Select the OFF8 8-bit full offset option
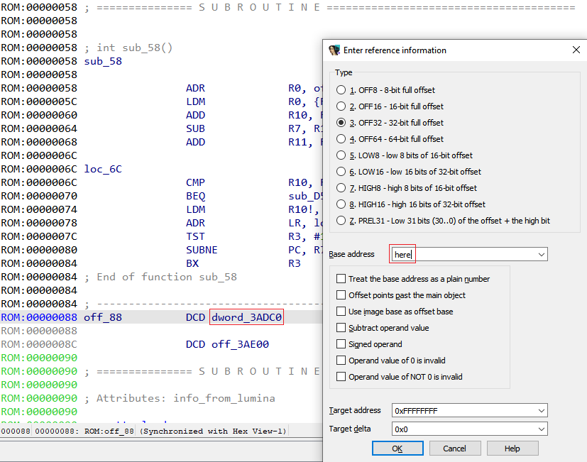This screenshot has height=462, width=587. 341,89
